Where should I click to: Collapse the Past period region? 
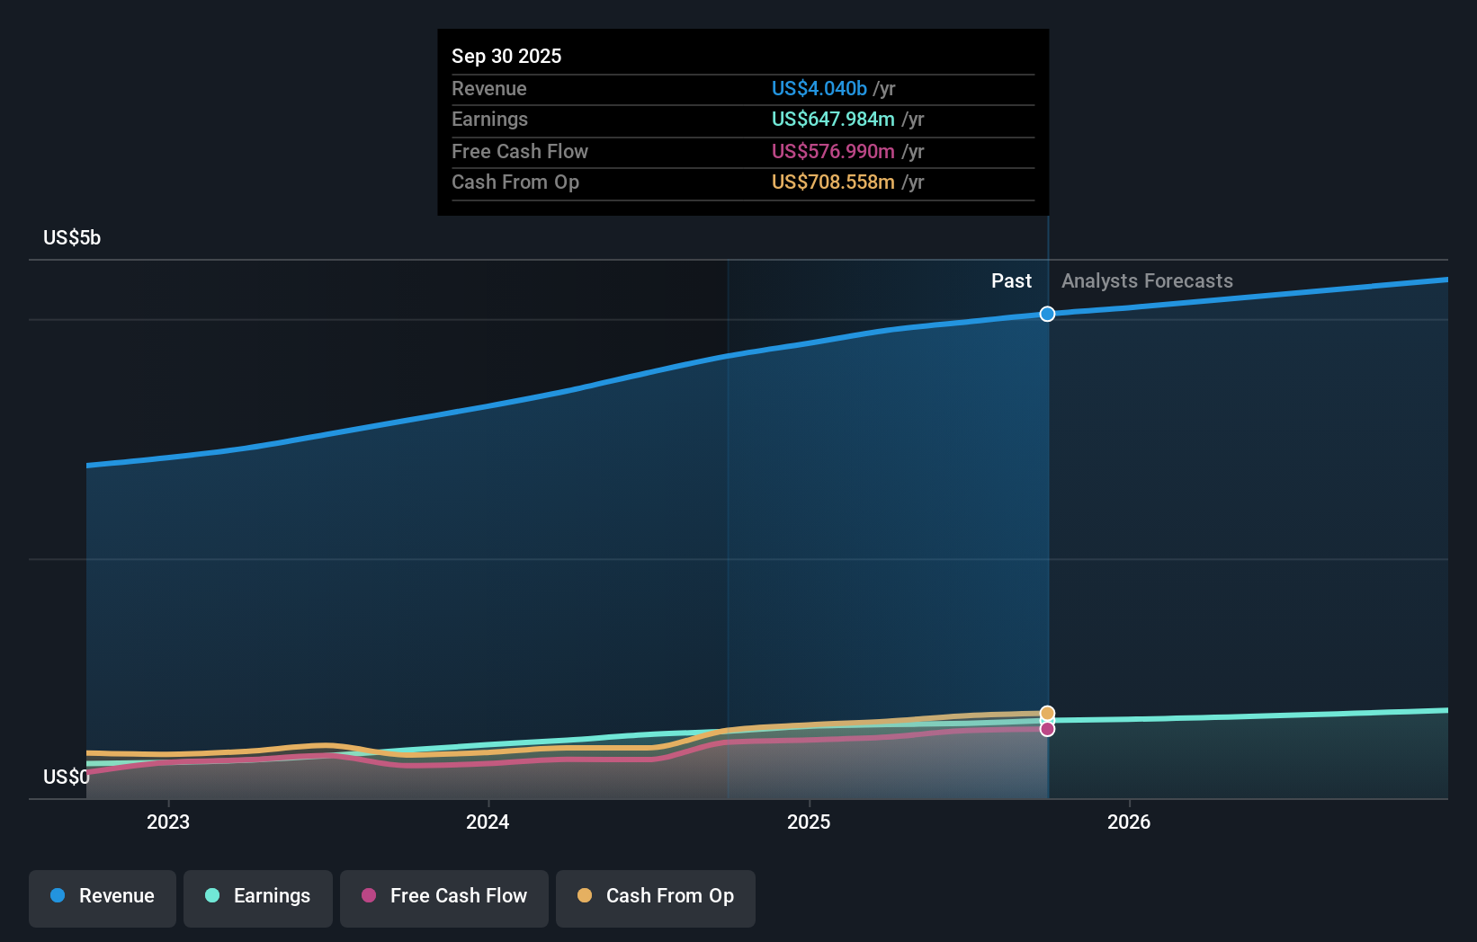1011,280
